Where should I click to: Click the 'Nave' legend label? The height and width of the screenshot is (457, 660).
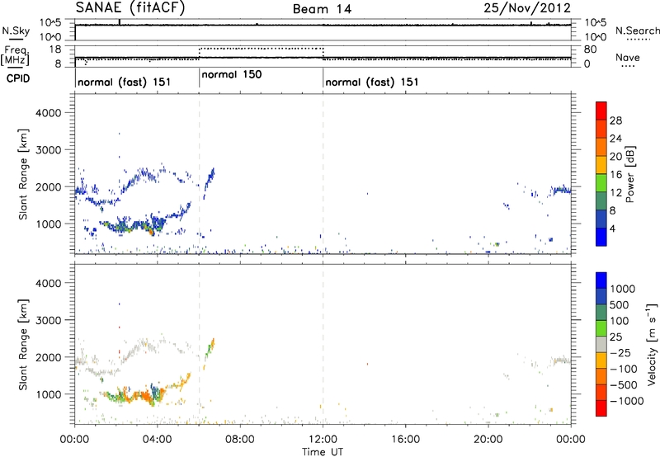point(628,57)
